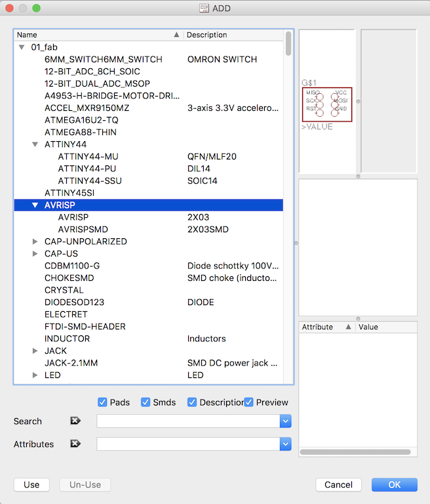Select the INDUCTOR device
This screenshot has width=430, height=504.
coord(148,339)
